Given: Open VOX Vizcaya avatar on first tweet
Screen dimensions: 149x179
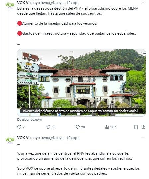Looking at the screenshot, I should pyautogui.click(x=10, y=5).
